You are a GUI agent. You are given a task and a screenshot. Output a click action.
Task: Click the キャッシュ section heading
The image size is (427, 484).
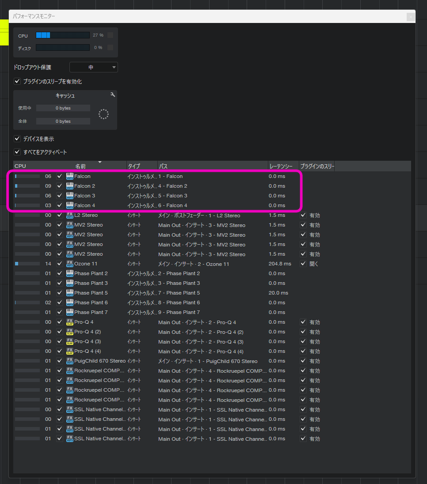pos(65,96)
